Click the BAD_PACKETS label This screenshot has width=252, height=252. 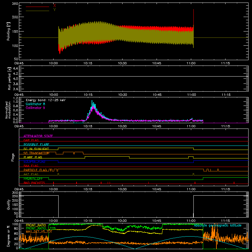34,183
